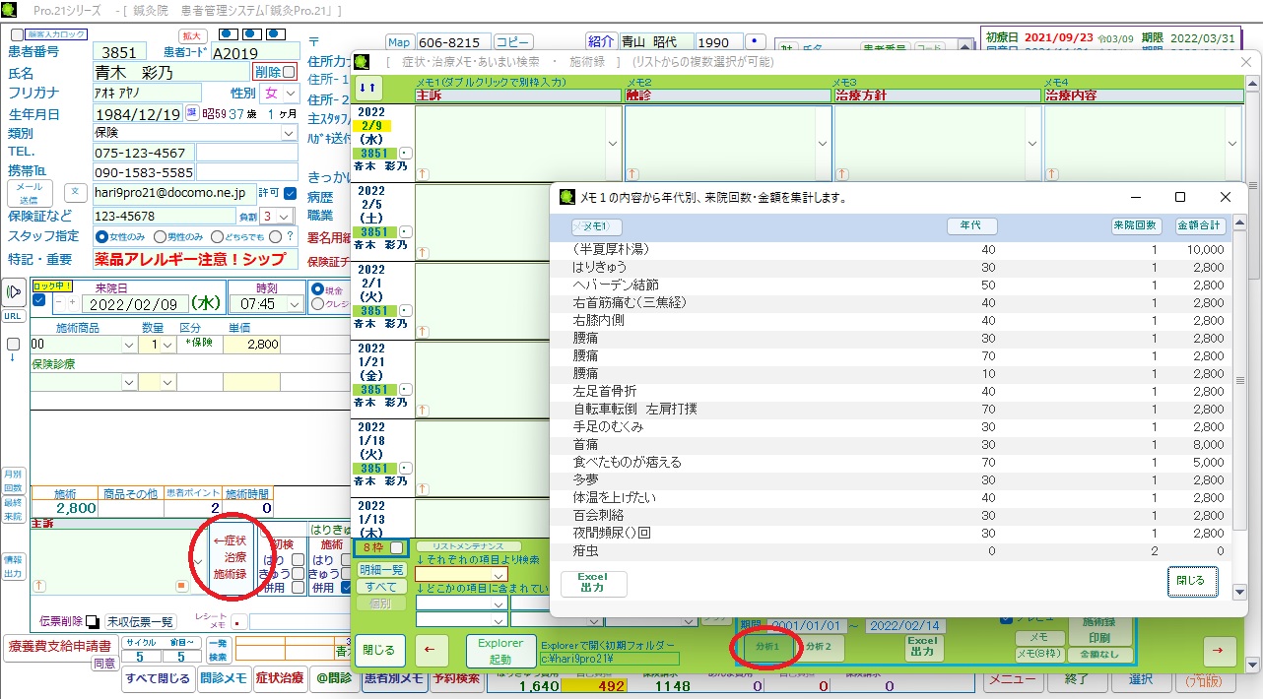Click the 情報出力 sidebar button

pos(13,566)
